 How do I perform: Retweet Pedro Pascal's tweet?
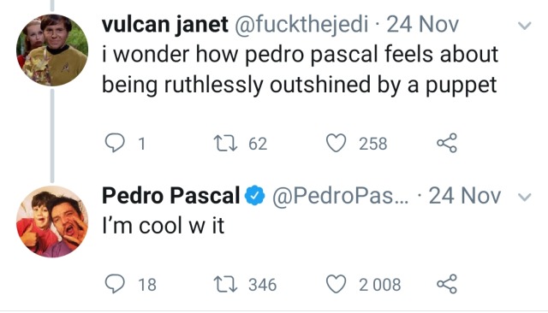[225, 285]
